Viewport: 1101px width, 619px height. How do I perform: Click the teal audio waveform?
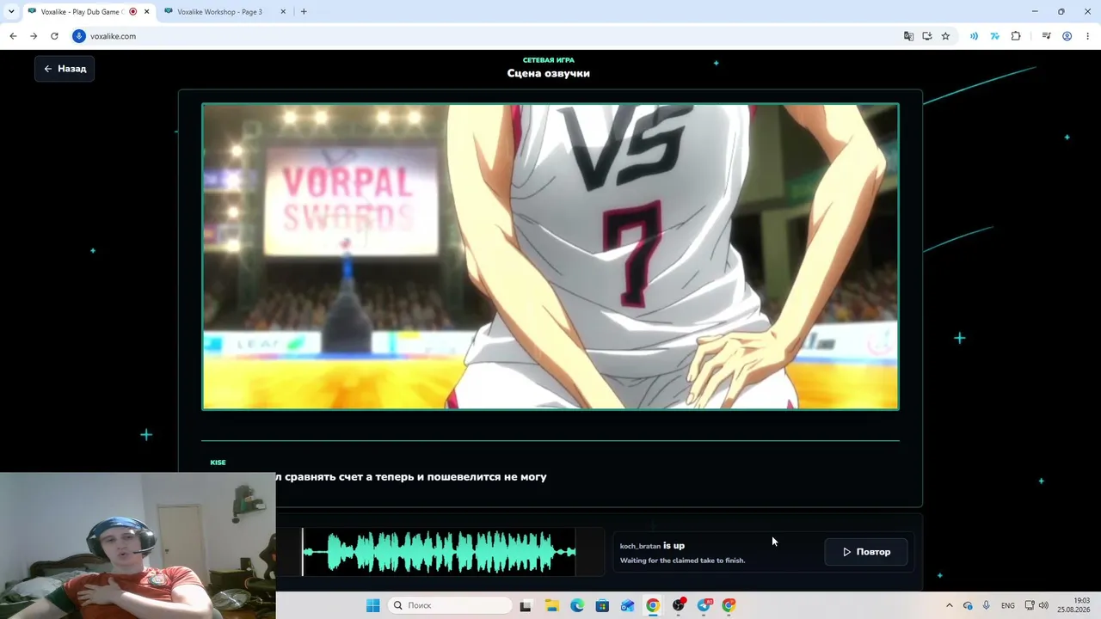(439, 552)
